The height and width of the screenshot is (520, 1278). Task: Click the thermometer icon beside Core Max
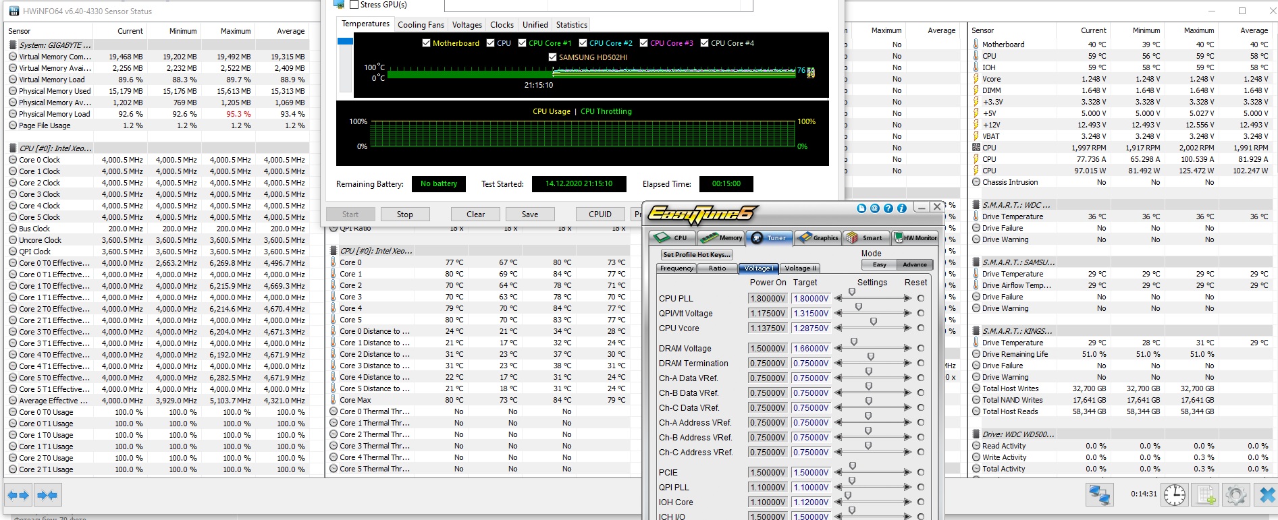(334, 400)
